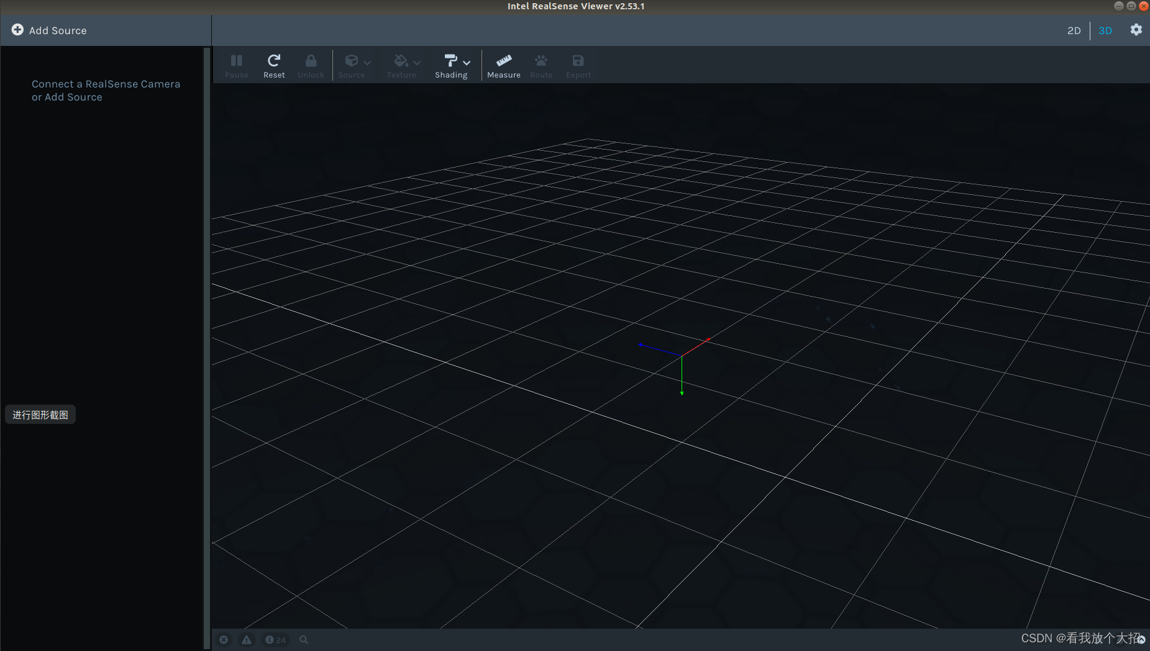This screenshot has width=1150, height=651.
Task: Click the Unlock padlock icon
Action: click(x=311, y=60)
